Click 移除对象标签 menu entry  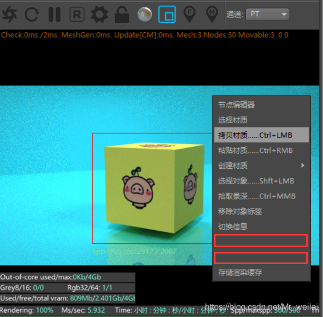pyautogui.click(x=262, y=211)
